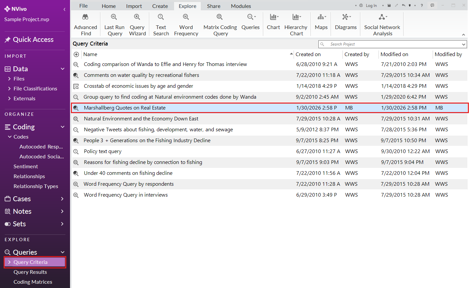Screen dimensions: 469x288
Task: Open Social Network Analysis dropdown
Action: point(382,25)
